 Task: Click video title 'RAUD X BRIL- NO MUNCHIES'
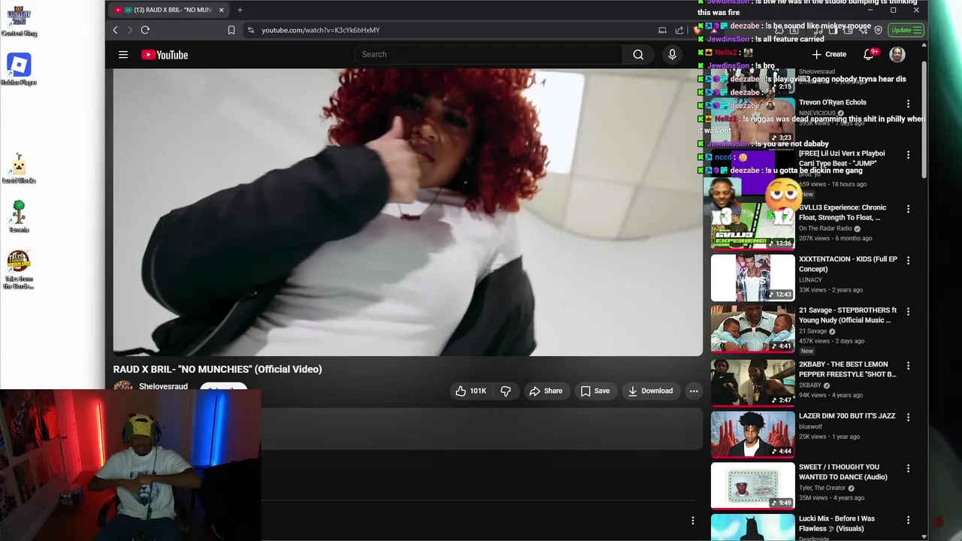click(x=217, y=369)
